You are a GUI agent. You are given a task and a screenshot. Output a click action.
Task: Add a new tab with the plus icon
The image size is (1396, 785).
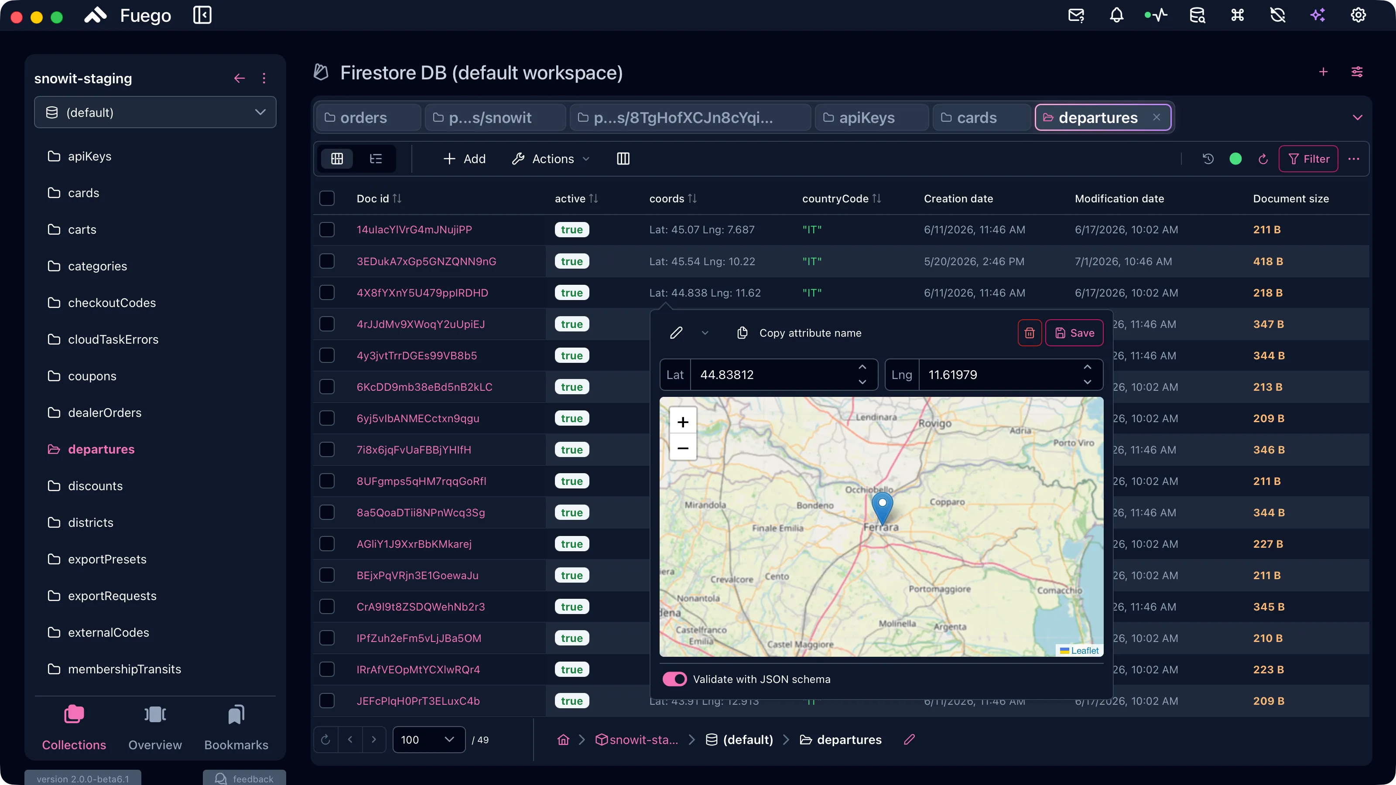(x=1324, y=72)
